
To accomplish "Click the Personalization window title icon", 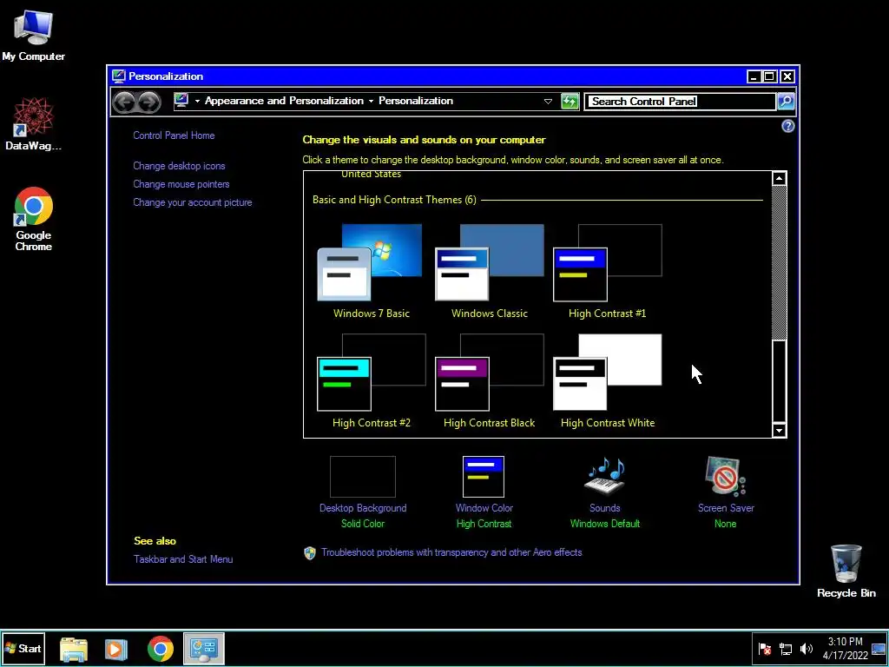I will click(118, 76).
